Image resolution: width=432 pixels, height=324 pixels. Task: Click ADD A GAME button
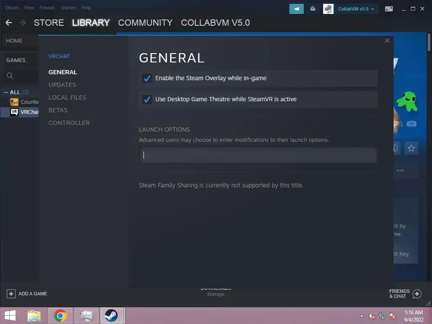pos(27,294)
